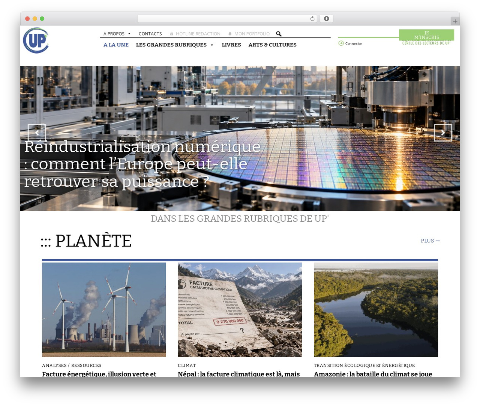Open the Réindustrialisation numérique headline
Screen dimensions: 480x406
click(142, 164)
